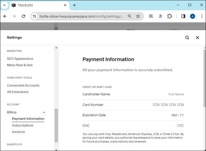Toggle the browser side panel
This screenshot has width=206, height=151.
[183, 16]
